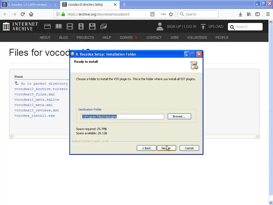Download vocodex_install.exe file link
The image size is (273, 205).
coord(34,116)
